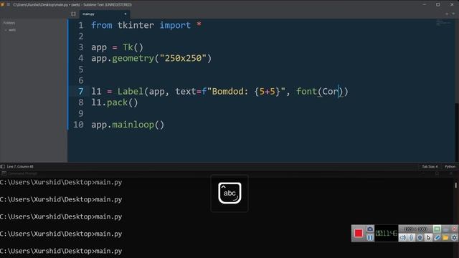Click the Sublime Text app icon in title bar
This screenshot has height=258, width=459.
[2, 4]
